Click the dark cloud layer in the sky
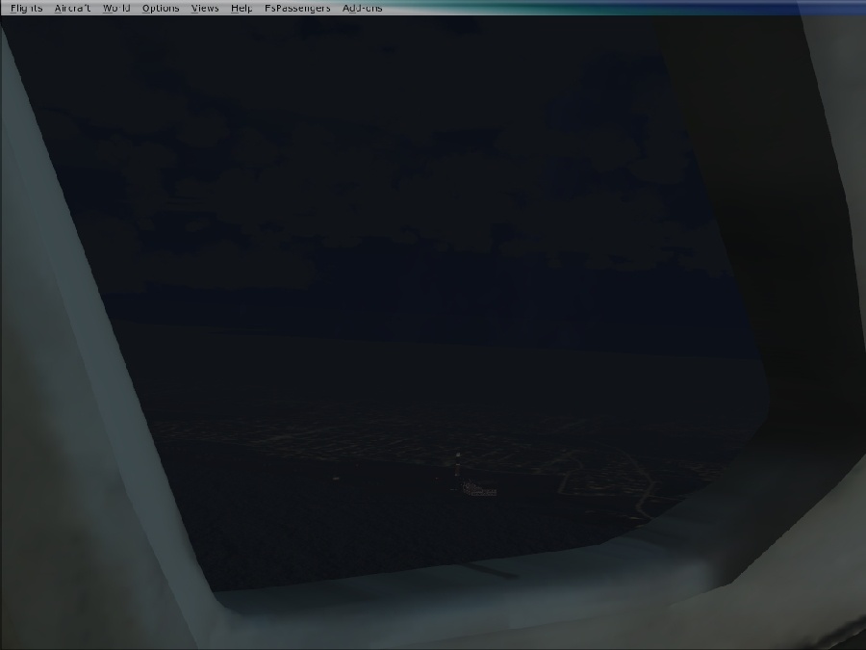The height and width of the screenshot is (650, 866). 385,173
